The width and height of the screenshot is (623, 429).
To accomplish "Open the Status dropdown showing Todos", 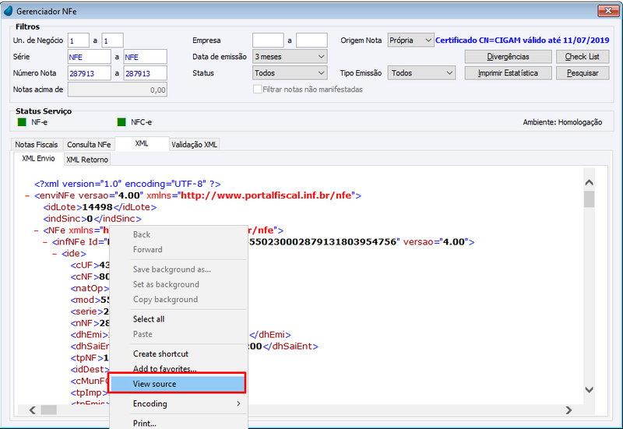I will point(290,73).
